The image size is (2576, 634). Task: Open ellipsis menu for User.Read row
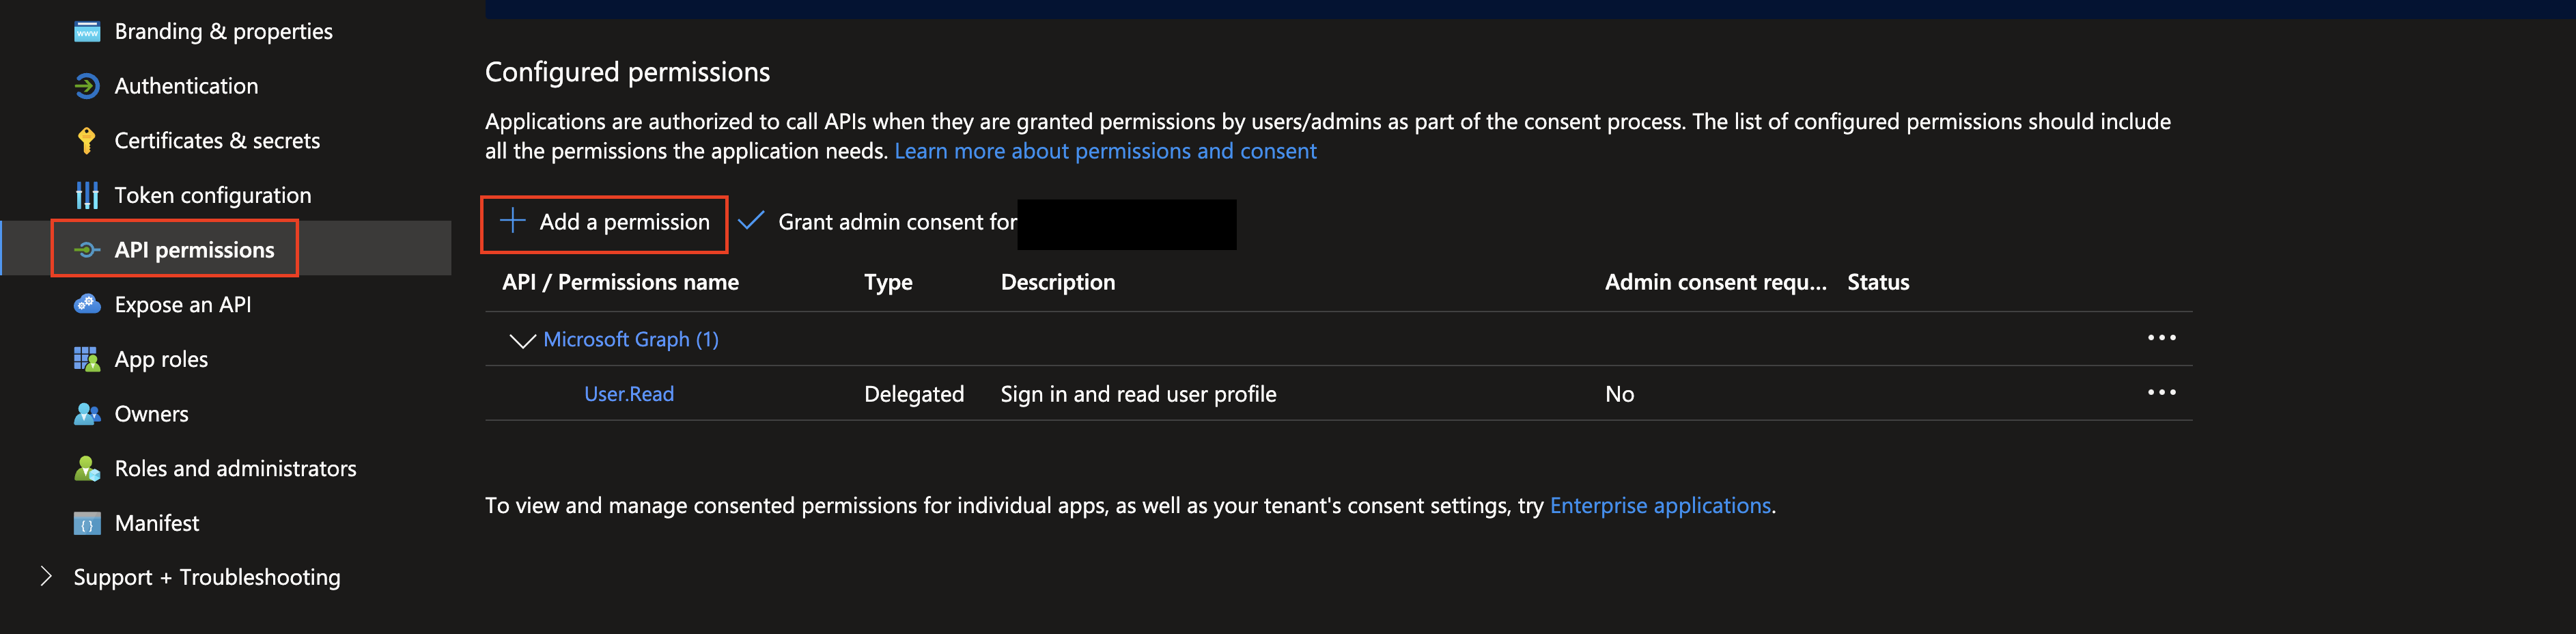click(2161, 392)
